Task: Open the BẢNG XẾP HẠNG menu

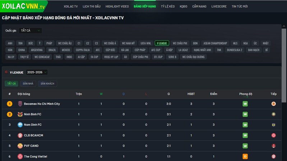Action: 145,6
